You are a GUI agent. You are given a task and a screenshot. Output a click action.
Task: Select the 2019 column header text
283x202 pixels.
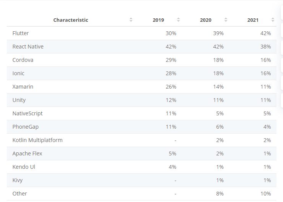point(158,20)
